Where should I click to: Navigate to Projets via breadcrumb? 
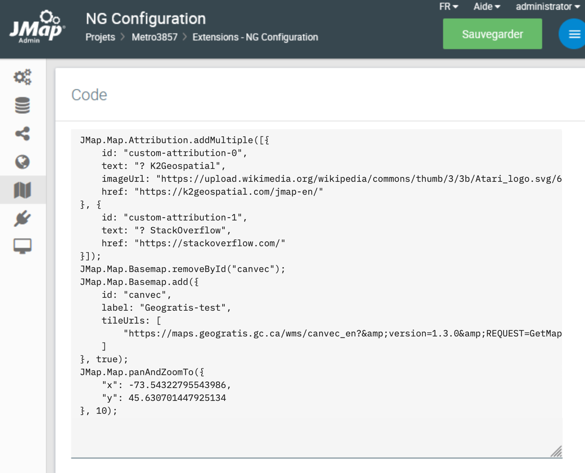(100, 37)
